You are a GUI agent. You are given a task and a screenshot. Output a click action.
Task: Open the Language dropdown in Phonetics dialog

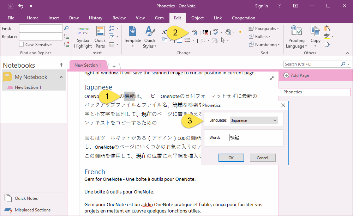point(254,120)
